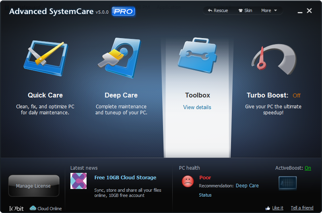
Task: Open the Toolbox briefcase icon
Action: 197,55
